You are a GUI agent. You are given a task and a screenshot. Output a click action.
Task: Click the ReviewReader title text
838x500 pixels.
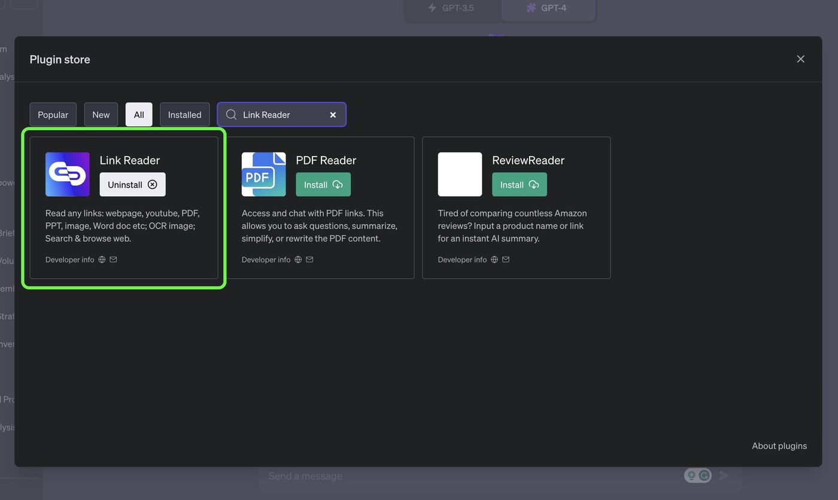(529, 160)
